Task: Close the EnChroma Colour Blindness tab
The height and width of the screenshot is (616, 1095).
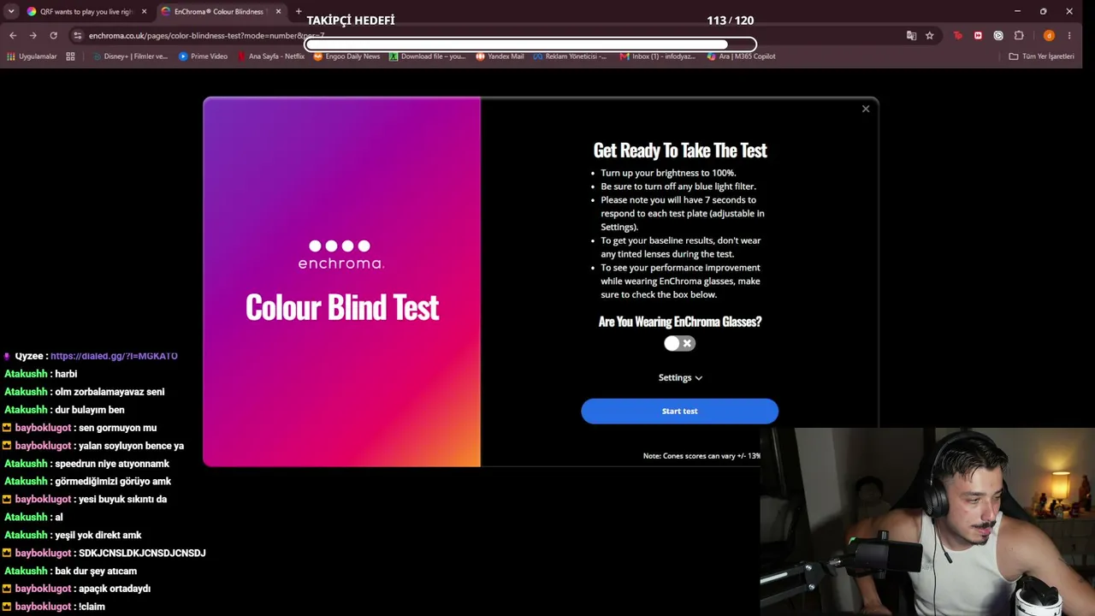Action: (x=278, y=11)
